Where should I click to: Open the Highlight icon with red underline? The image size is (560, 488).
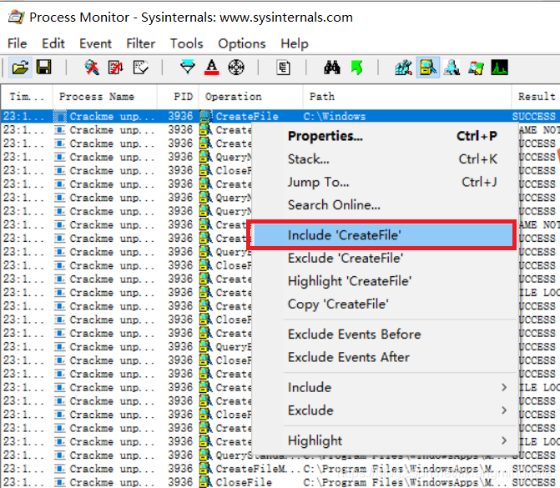(x=212, y=67)
